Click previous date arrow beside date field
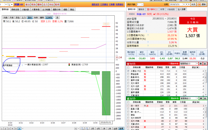The image size is (208, 130). point(187,4)
